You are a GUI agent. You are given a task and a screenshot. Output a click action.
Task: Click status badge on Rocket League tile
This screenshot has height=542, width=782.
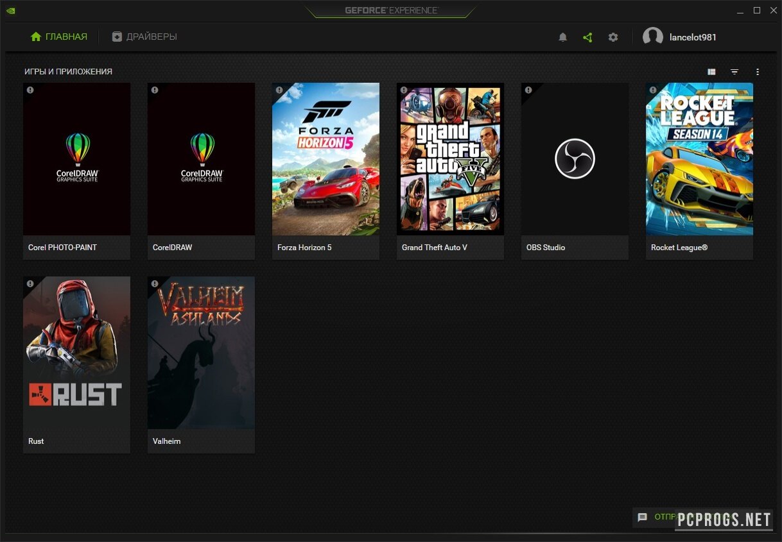[653, 90]
